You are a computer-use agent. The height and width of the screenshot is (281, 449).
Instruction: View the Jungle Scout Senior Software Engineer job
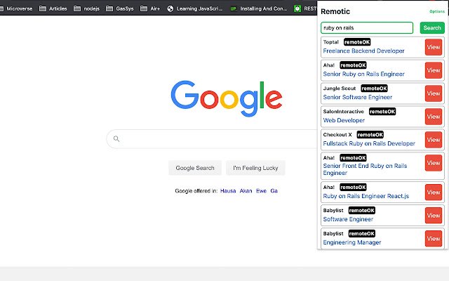[434, 93]
